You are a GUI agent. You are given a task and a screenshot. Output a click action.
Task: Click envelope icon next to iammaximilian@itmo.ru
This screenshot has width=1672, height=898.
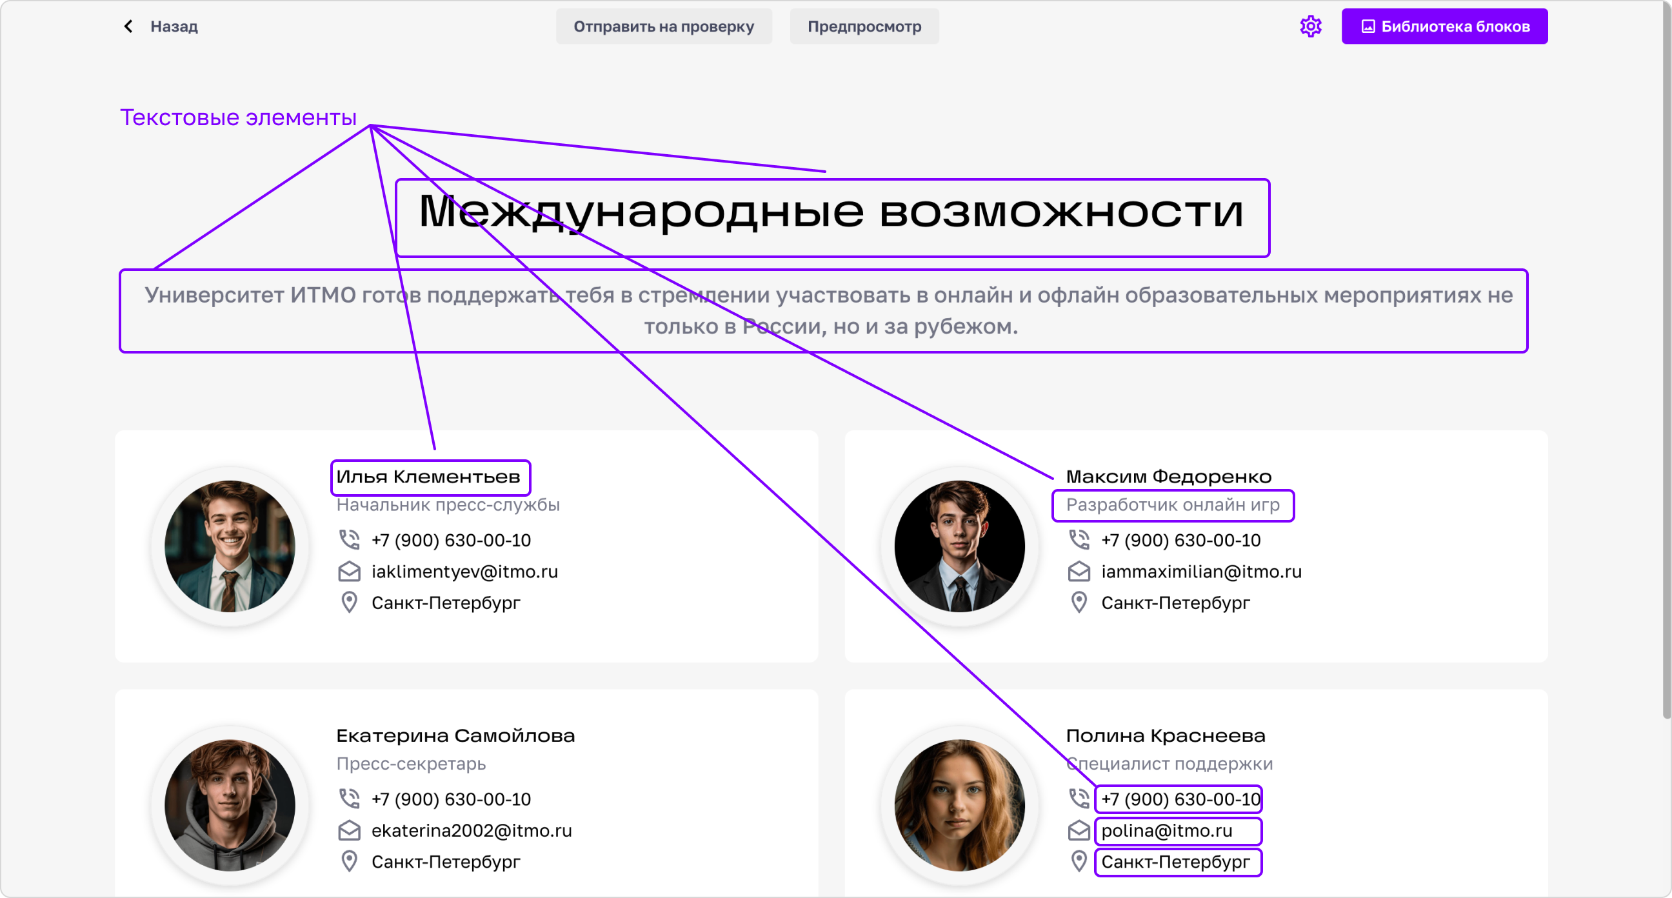coord(1079,572)
